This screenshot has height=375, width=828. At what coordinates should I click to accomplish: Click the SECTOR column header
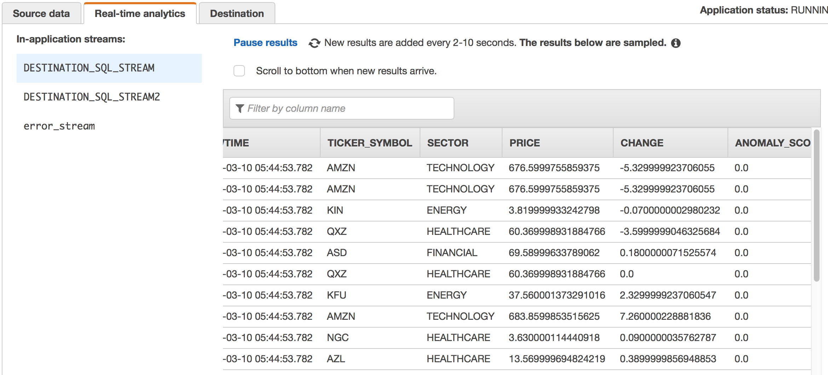pos(448,143)
